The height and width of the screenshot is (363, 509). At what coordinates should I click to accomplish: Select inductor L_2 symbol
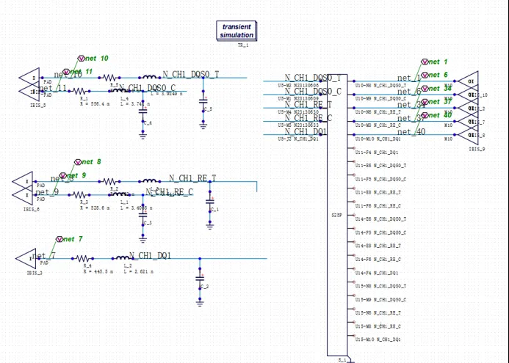[x=123, y=258]
